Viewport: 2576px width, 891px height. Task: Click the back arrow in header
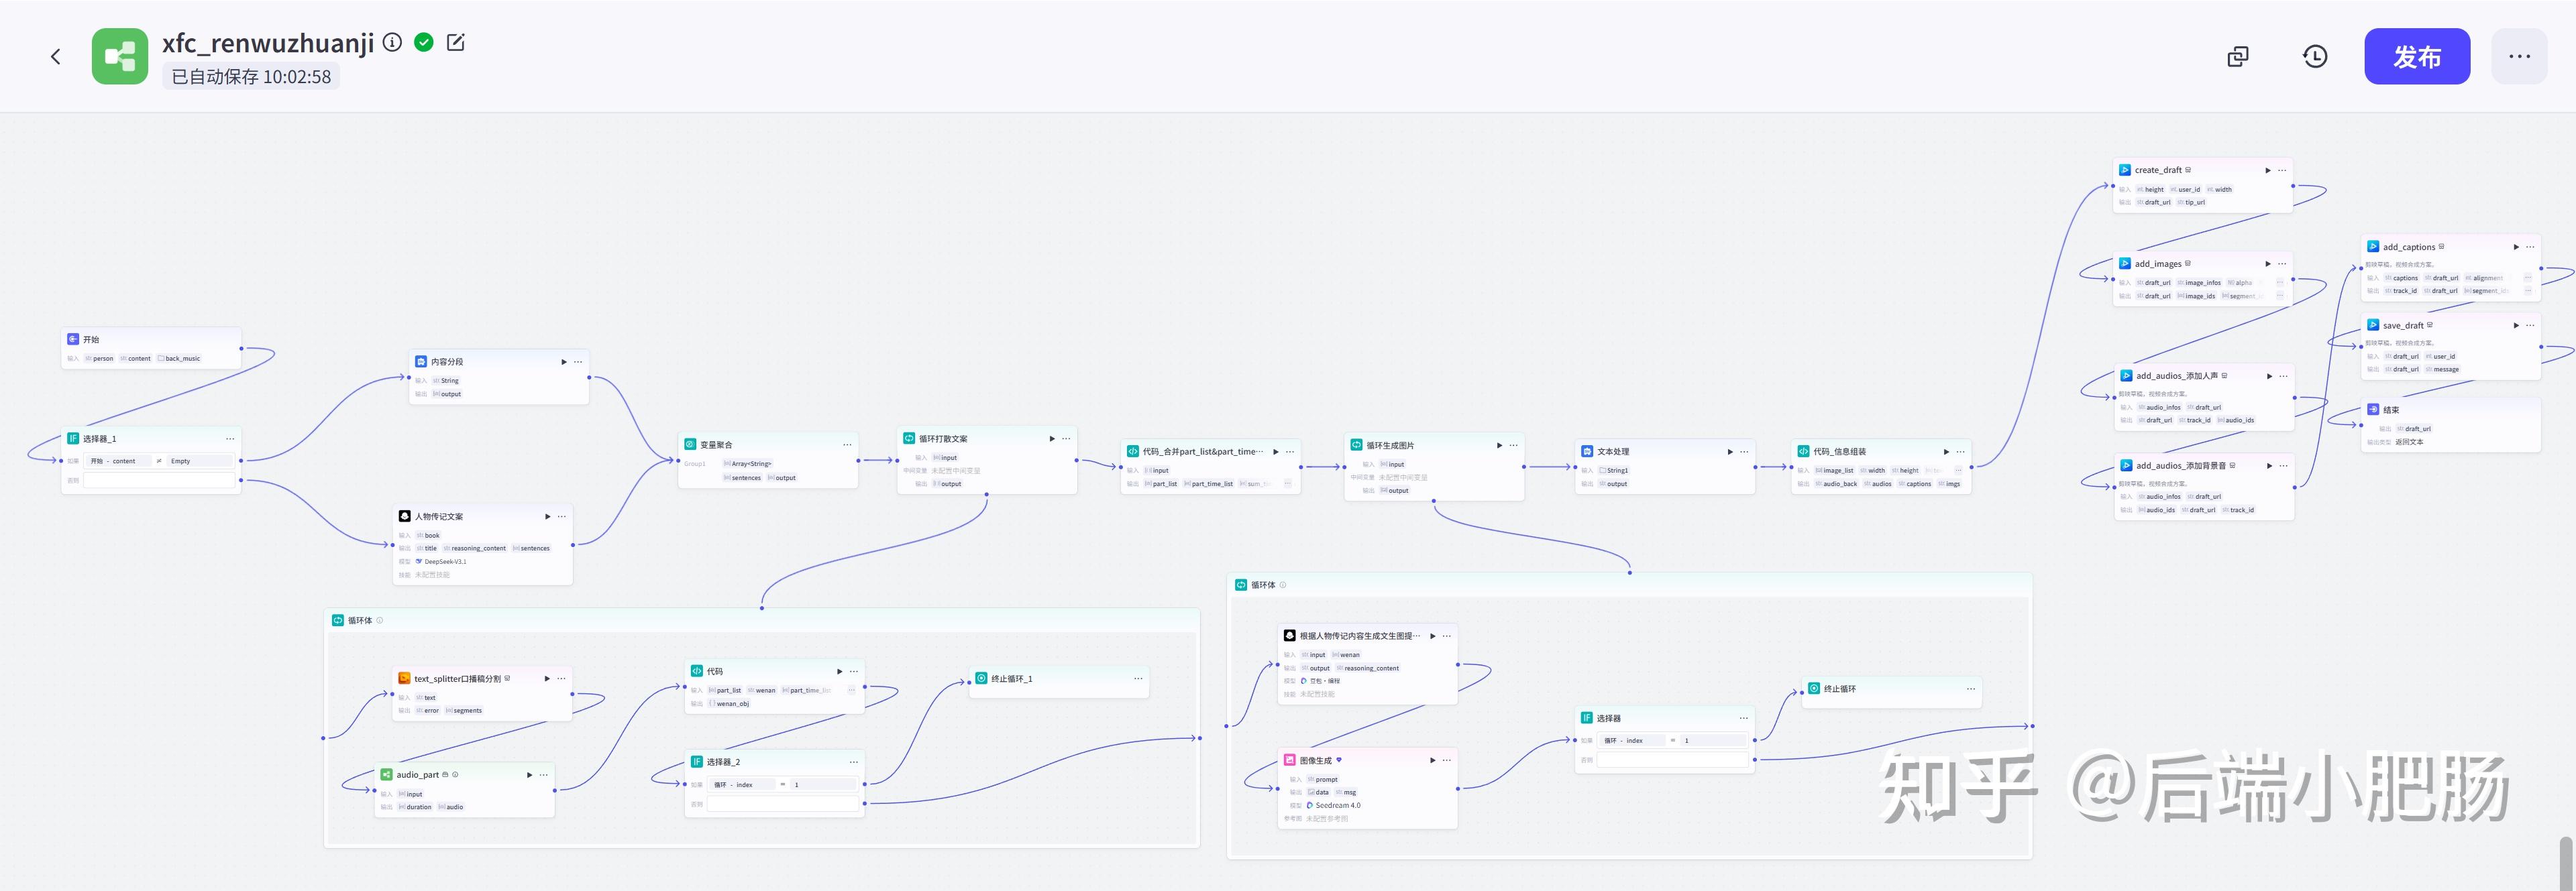[x=56, y=57]
